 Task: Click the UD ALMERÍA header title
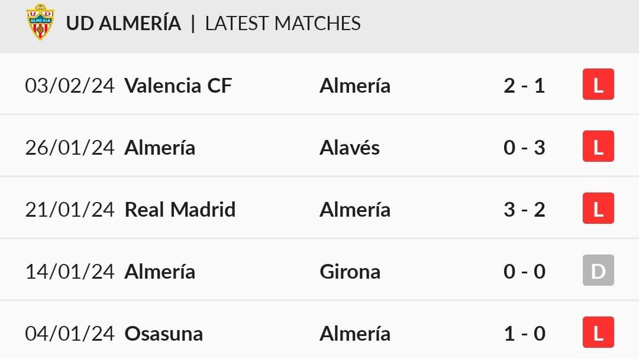click(124, 23)
